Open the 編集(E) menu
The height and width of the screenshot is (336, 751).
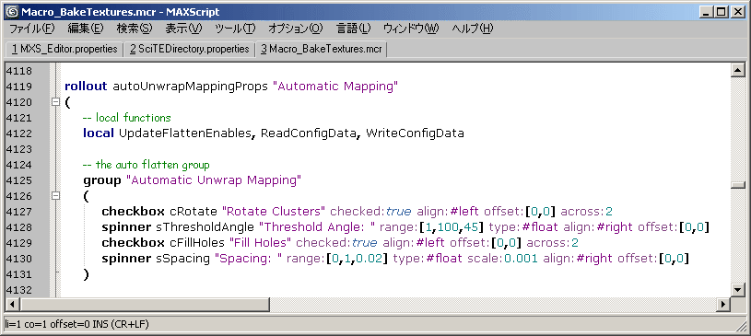pos(86,29)
